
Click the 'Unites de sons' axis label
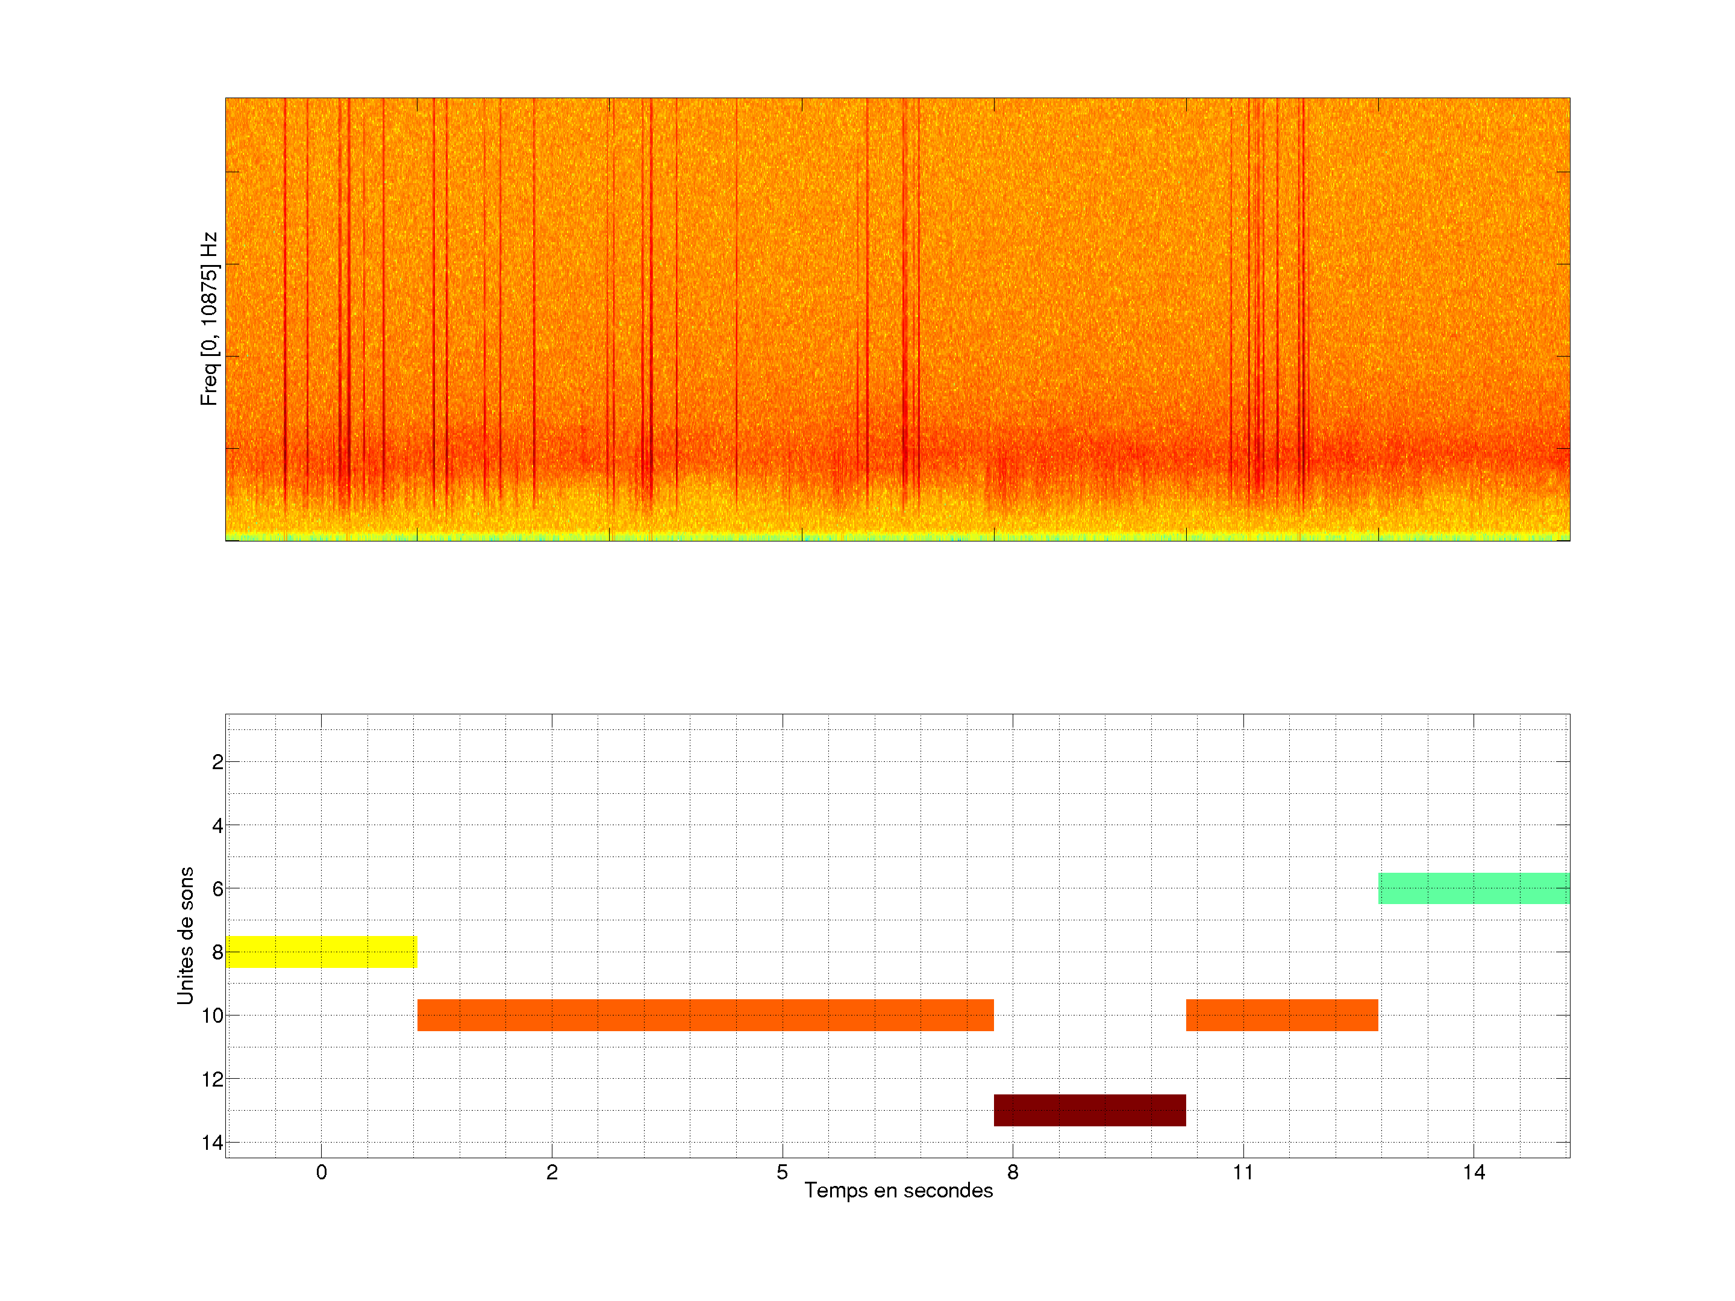click(186, 935)
